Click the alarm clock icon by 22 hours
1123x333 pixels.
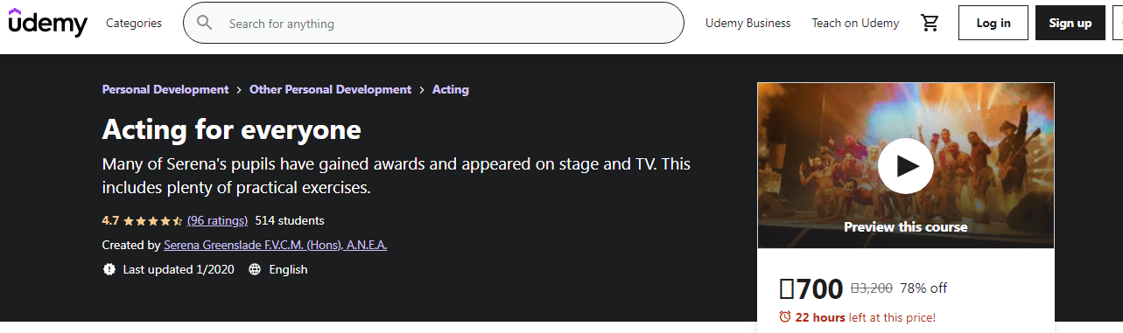[785, 316]
